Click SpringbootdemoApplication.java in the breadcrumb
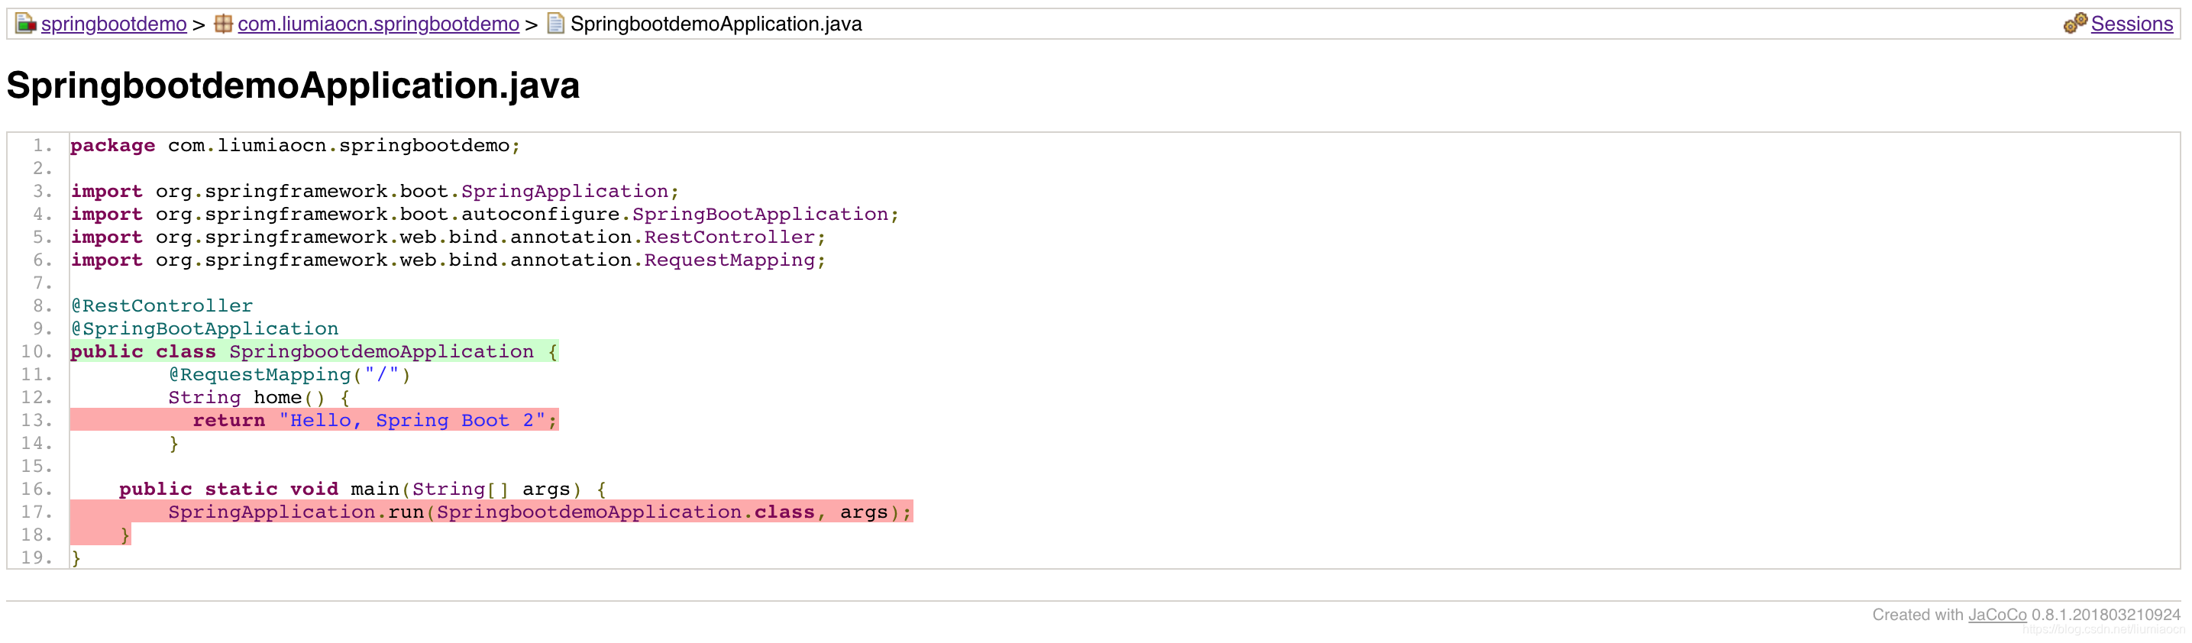 click(x=716, y=24)
